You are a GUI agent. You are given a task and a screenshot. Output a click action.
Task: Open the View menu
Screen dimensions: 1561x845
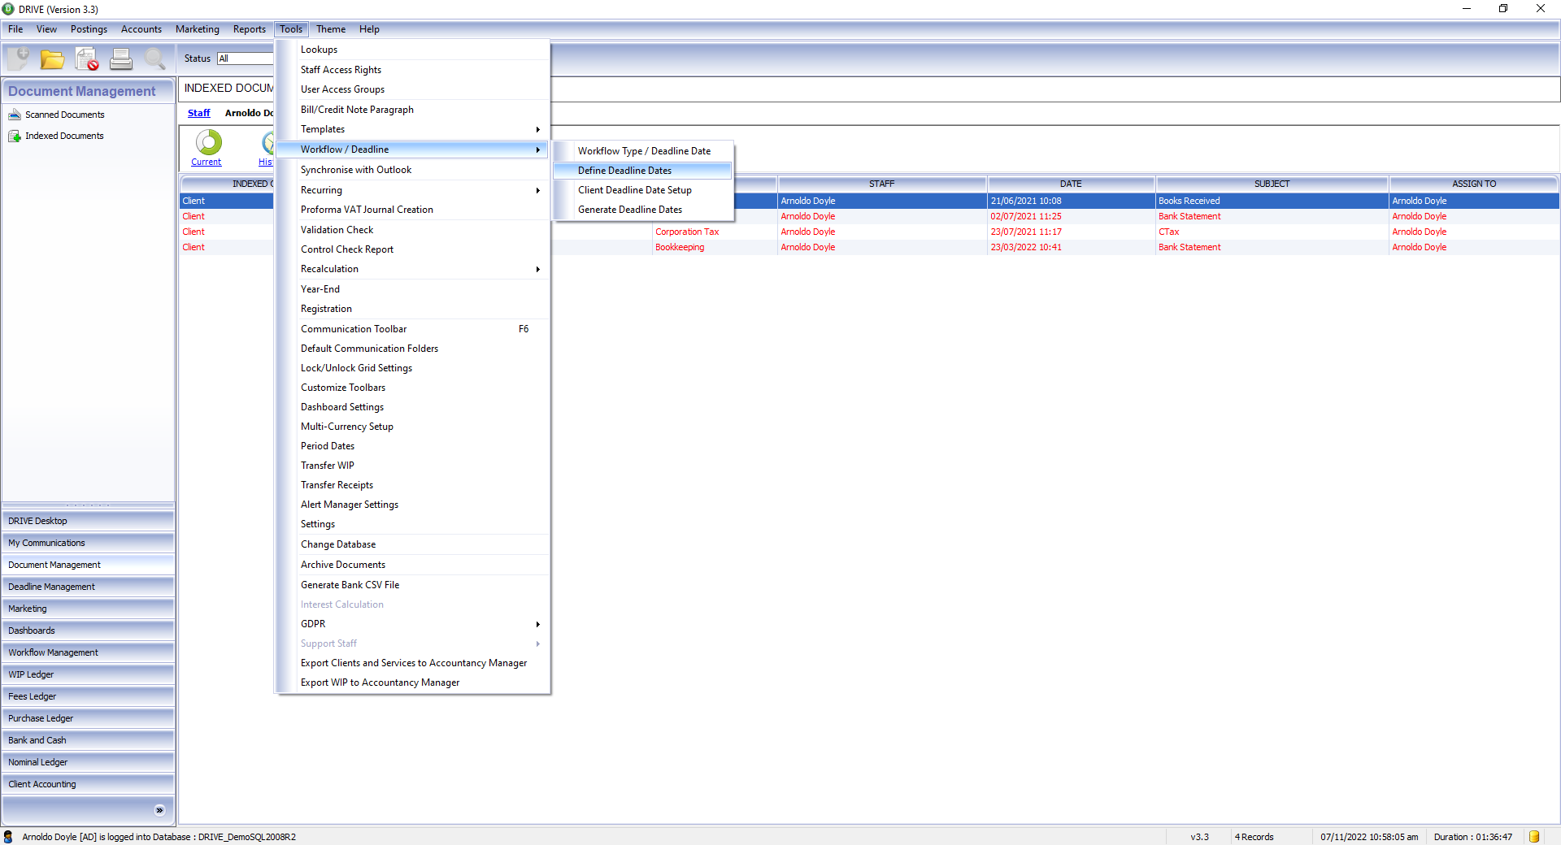coord(46,29)
